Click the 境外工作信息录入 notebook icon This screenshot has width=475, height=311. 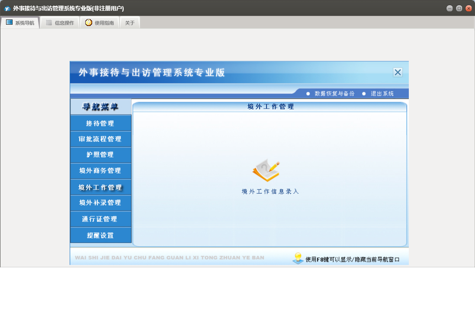click(266, 170)
